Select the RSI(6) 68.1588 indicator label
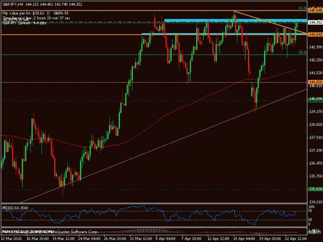The image size is (323, 242). (x=15, y=208)
